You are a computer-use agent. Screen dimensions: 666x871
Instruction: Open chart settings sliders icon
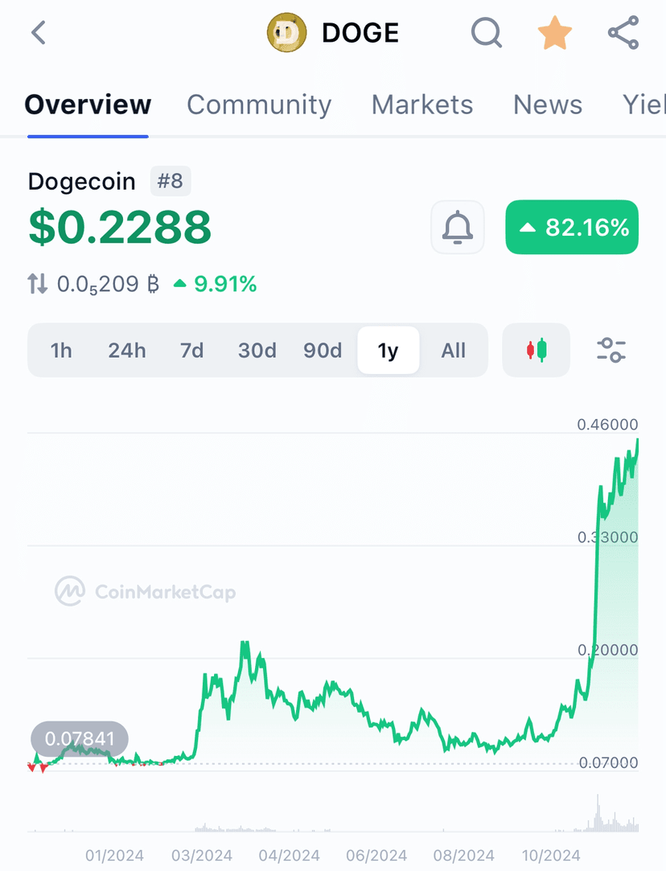[611, 350]
